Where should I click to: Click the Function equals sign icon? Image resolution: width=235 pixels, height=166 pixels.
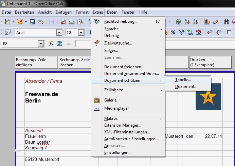pos(68,44)
